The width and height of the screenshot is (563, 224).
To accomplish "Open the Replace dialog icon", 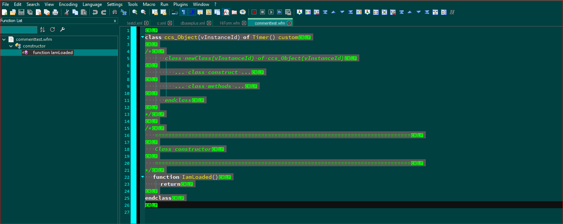I will click(124, 12).
